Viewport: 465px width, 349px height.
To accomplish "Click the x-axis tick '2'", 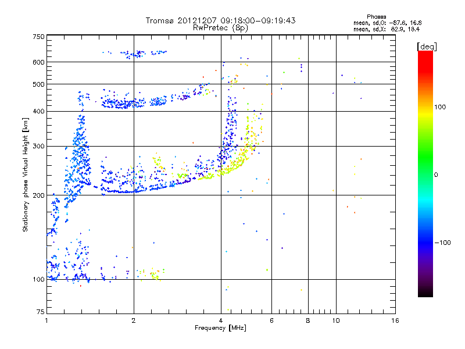I will tap(134, 320).
